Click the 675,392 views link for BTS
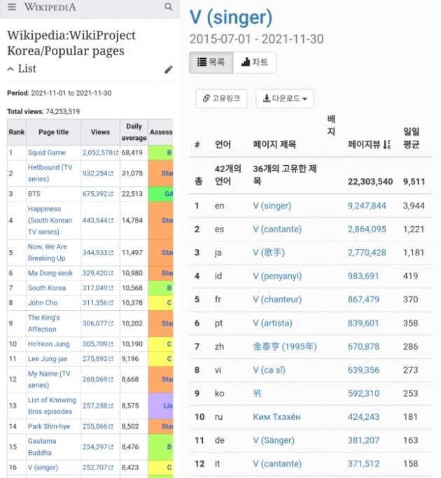This screenshot has width=441, height=478. tap(98, 194)
